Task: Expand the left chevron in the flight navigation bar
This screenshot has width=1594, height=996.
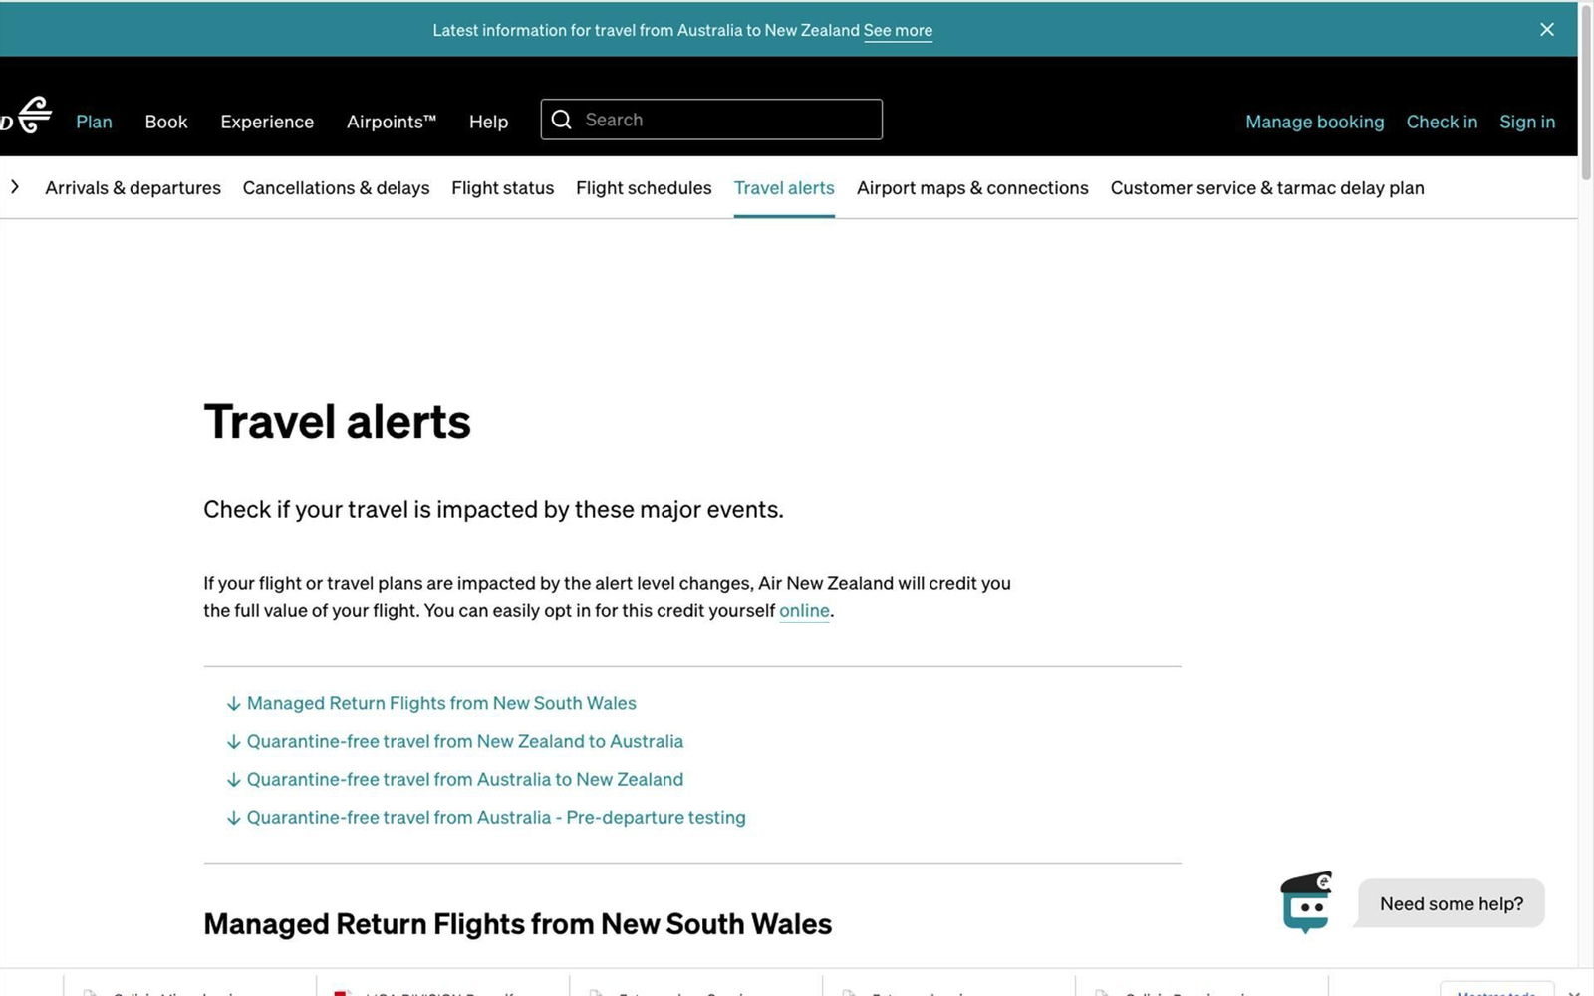Action: point(15,186)
